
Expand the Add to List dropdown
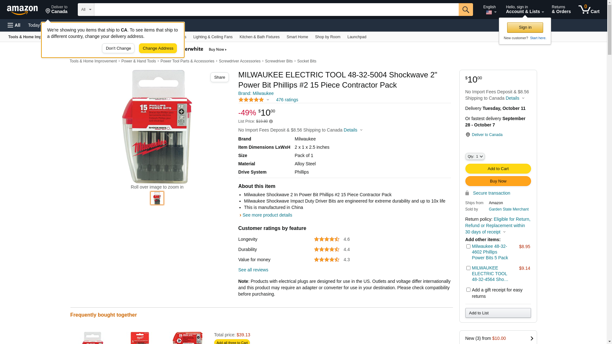498,313
